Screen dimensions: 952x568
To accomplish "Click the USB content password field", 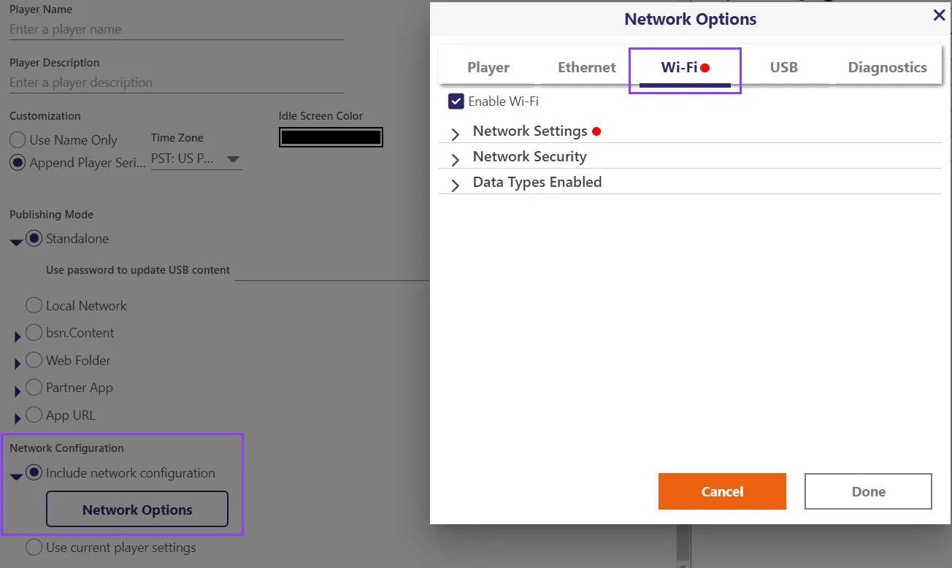I will 332,270.
